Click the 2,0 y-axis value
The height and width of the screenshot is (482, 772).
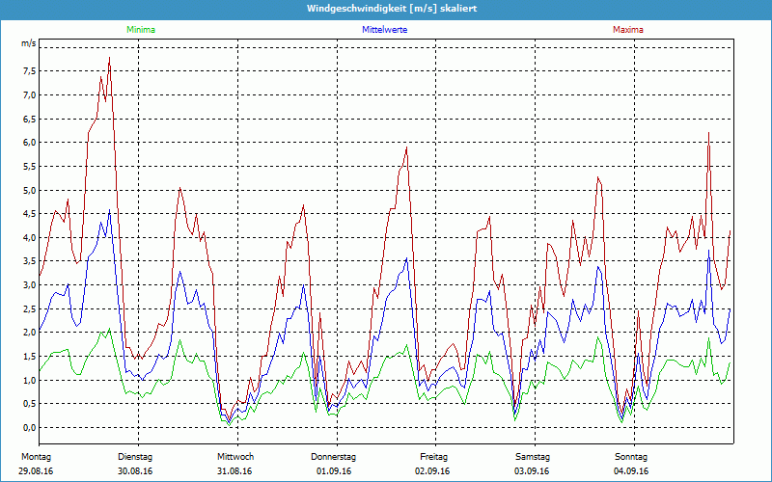pos(29,333)
